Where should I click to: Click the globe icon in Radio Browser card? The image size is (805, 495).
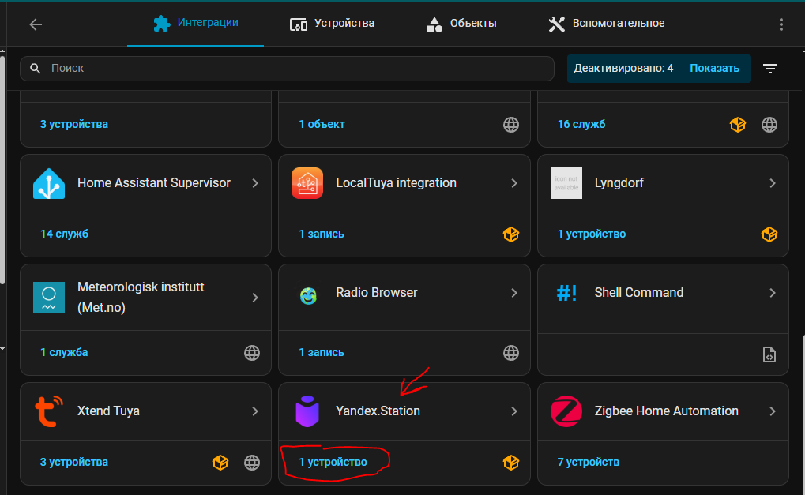[511, 353]
